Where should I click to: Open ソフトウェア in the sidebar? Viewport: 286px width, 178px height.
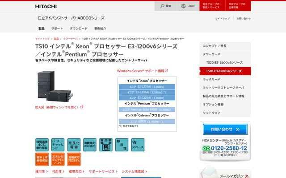pos(225,113)
